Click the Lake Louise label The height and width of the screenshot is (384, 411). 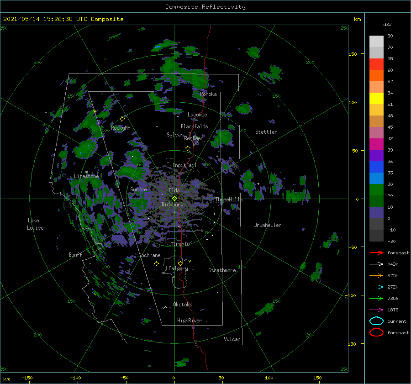(x=35, y=224)
